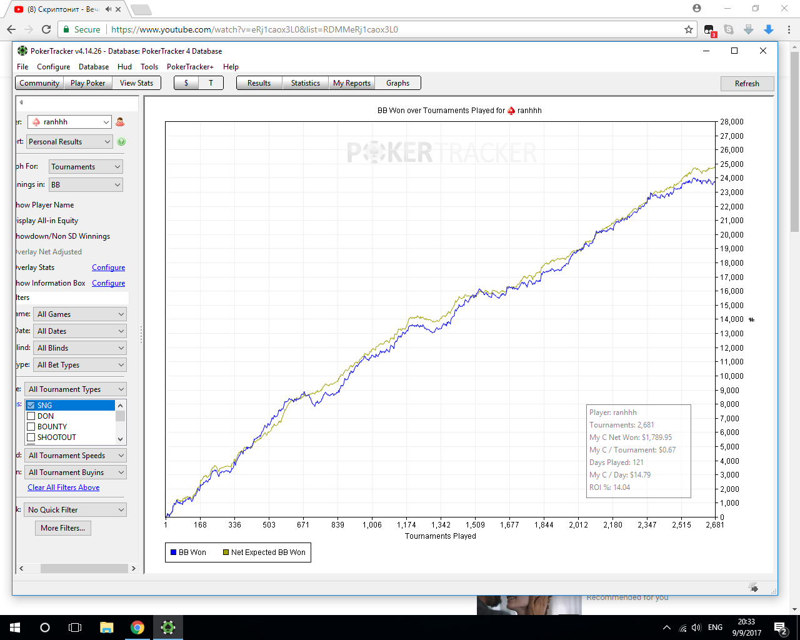
Task: Open the Database menu
Action: click(x=94, y=67)
